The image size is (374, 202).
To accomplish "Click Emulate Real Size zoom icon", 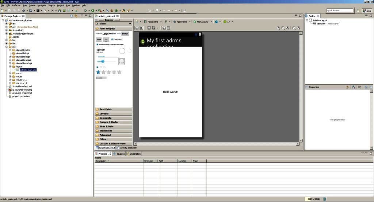I will pyautogui.click(x=278, y=28).
